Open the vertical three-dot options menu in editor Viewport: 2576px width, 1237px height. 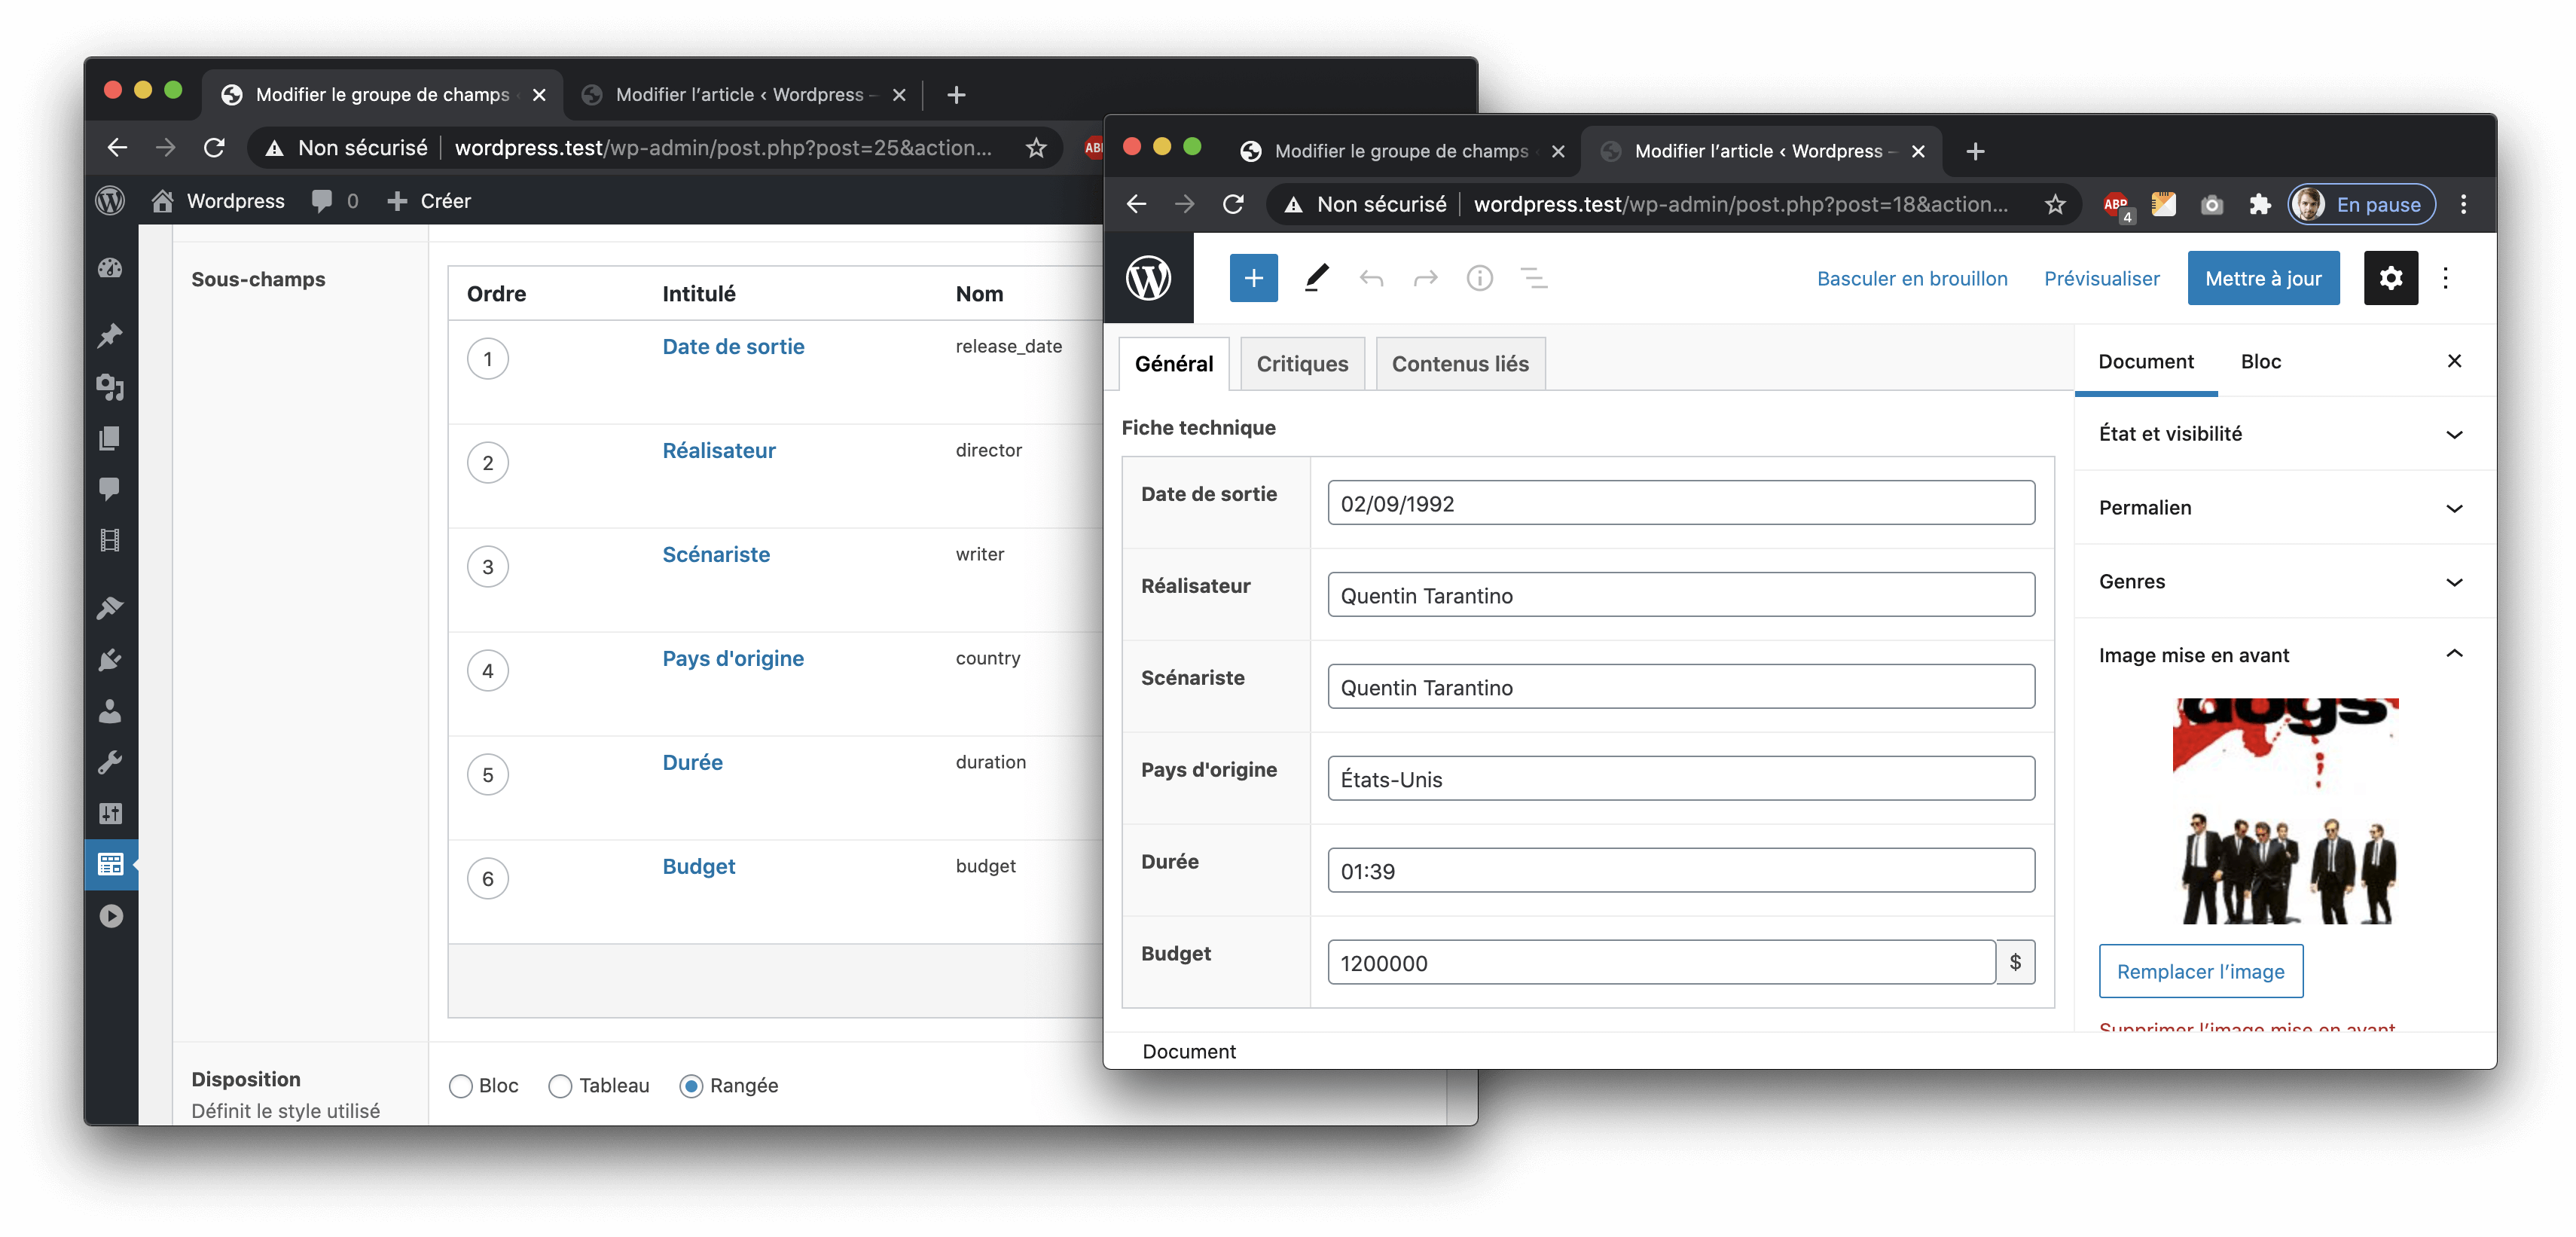[2445, 278]
